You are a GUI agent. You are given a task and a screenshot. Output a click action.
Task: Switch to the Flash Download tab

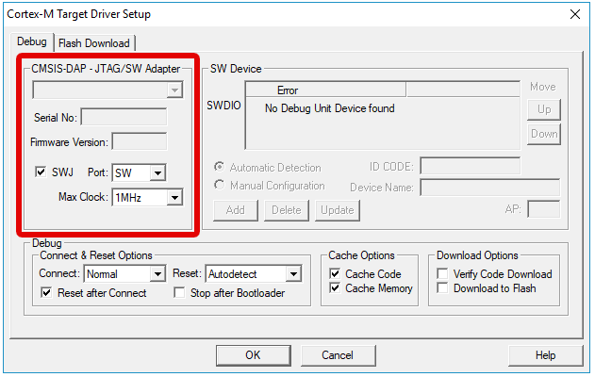[95, 42]
